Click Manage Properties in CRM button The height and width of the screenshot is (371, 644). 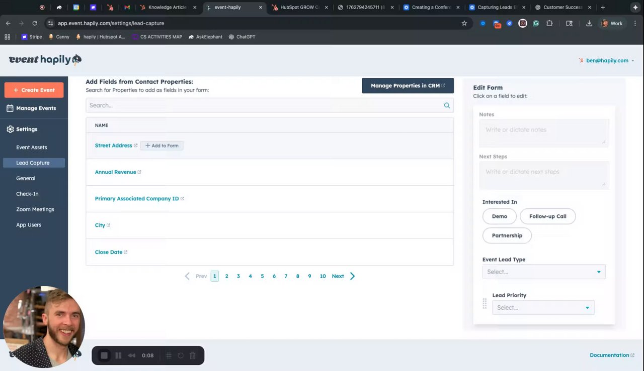[408, 86]
